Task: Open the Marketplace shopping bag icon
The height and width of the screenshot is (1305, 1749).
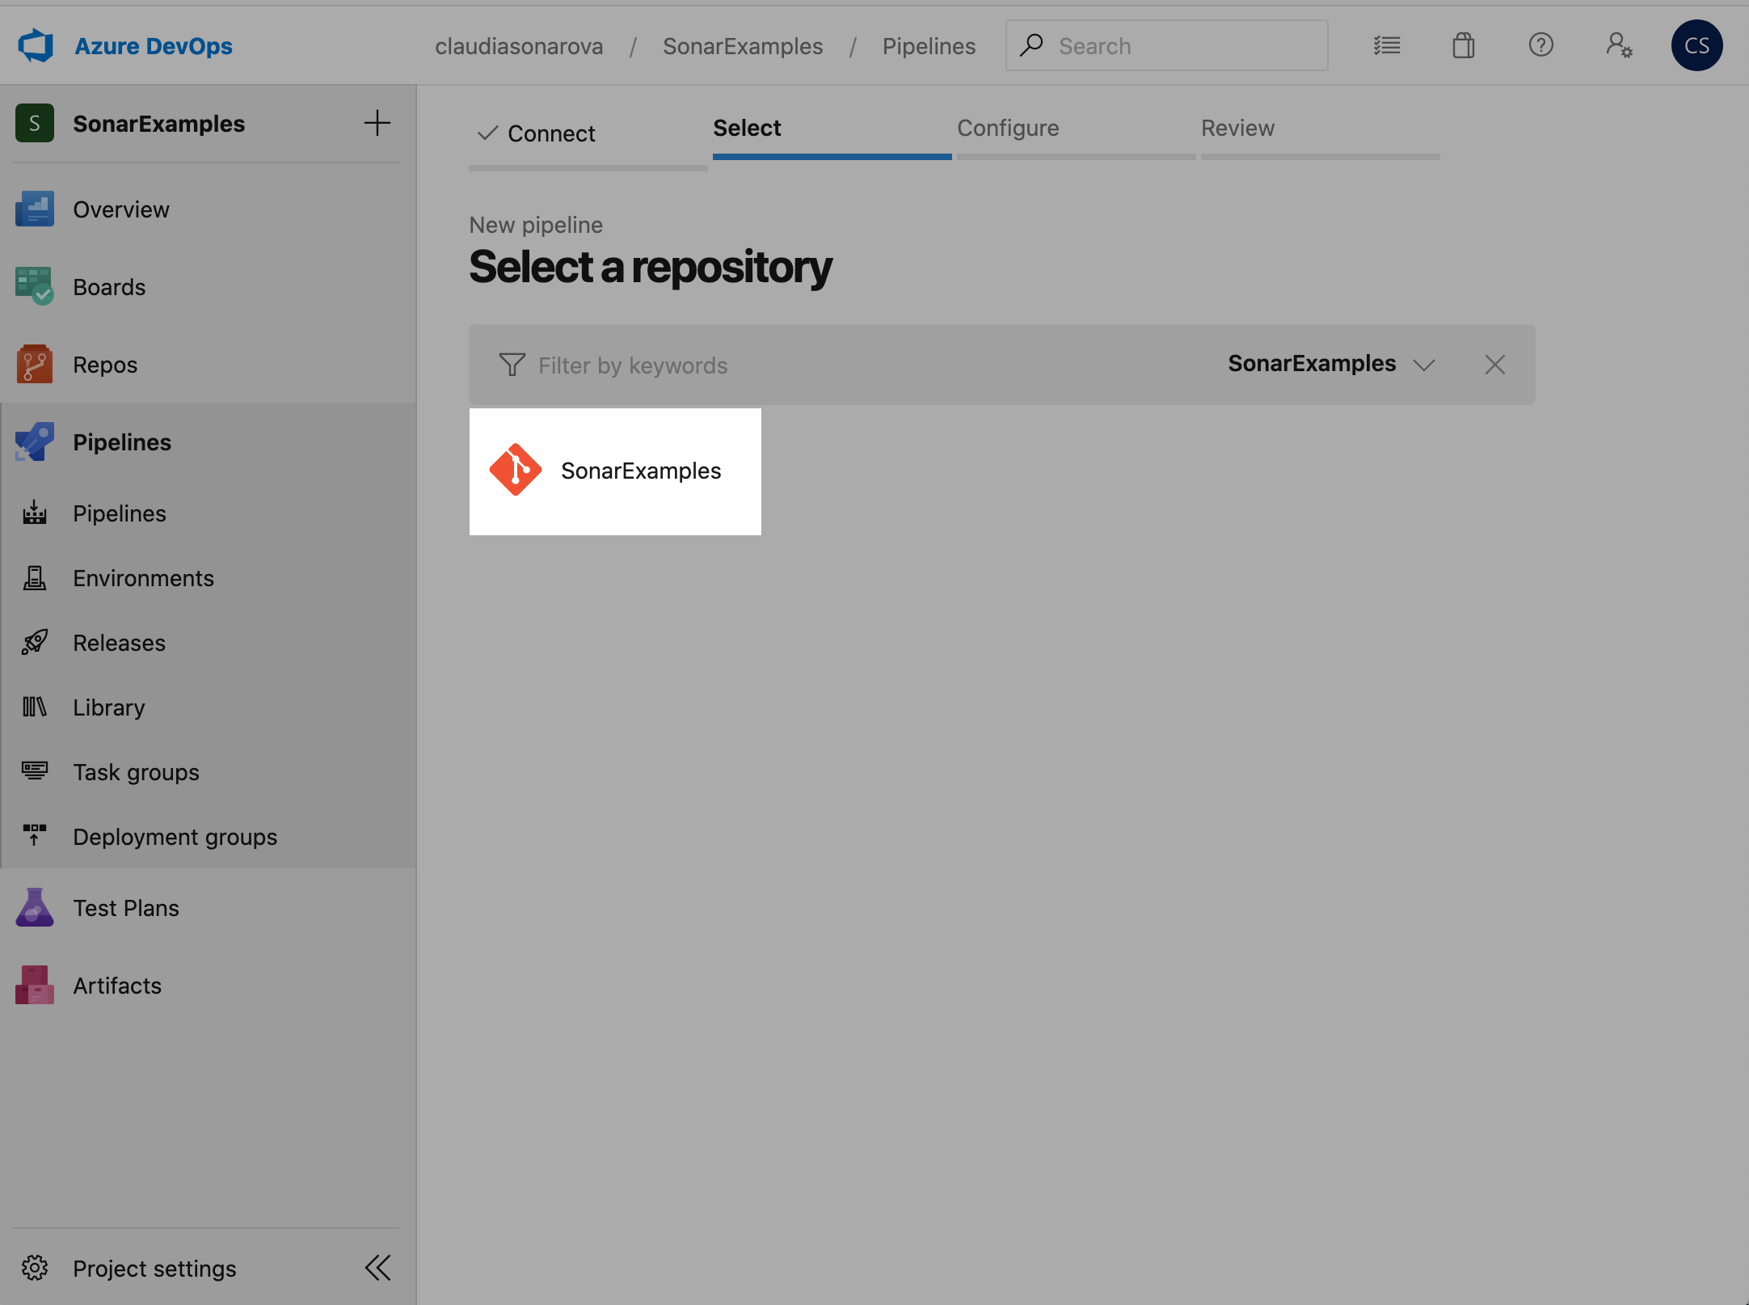Action: (x=1464, y=45)
